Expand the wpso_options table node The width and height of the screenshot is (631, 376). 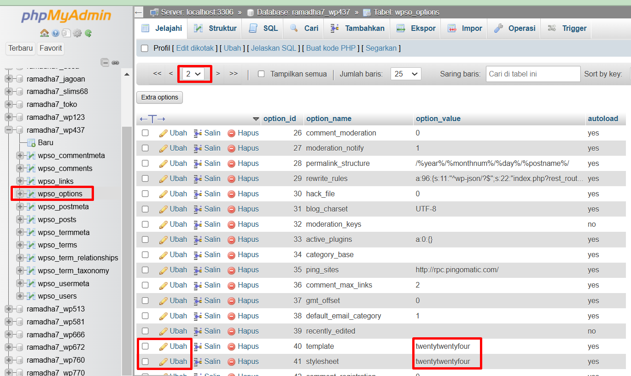[x=20, y=194]
